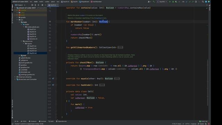Open Event Log in status bar

pos(203,121)
